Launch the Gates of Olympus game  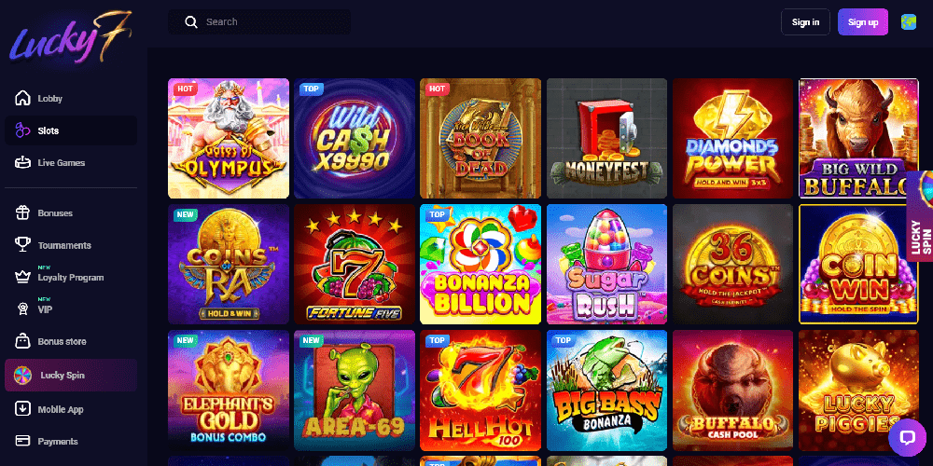pyautogui.click(x=229, y=139)
